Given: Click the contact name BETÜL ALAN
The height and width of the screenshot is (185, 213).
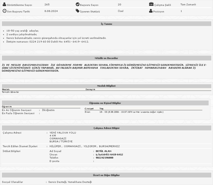Looking at the screenshot, I should (x=104, y=151).
